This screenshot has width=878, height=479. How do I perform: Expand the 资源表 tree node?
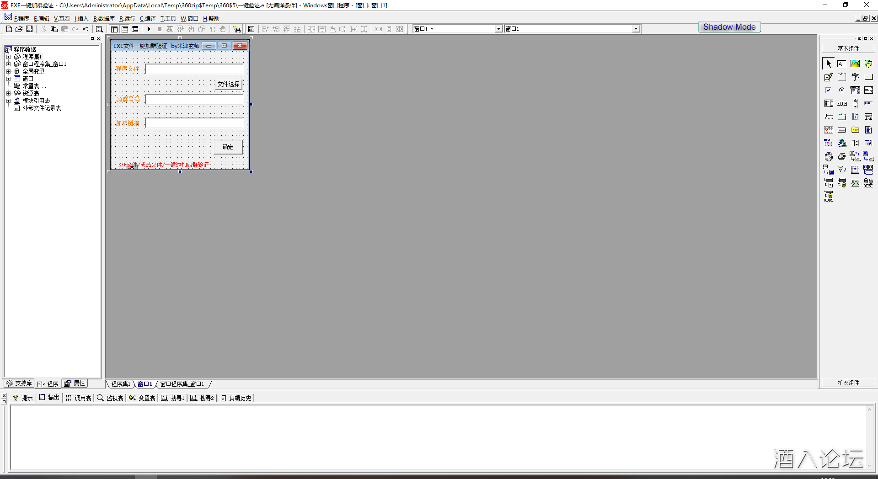click(x=8, y=94)
